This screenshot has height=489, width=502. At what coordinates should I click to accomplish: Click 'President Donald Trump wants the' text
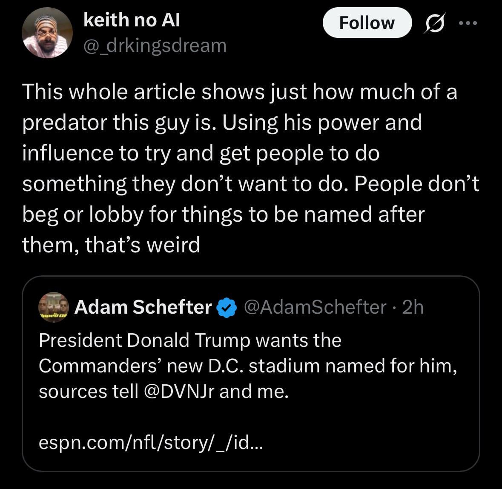click(x=190, y=340)
